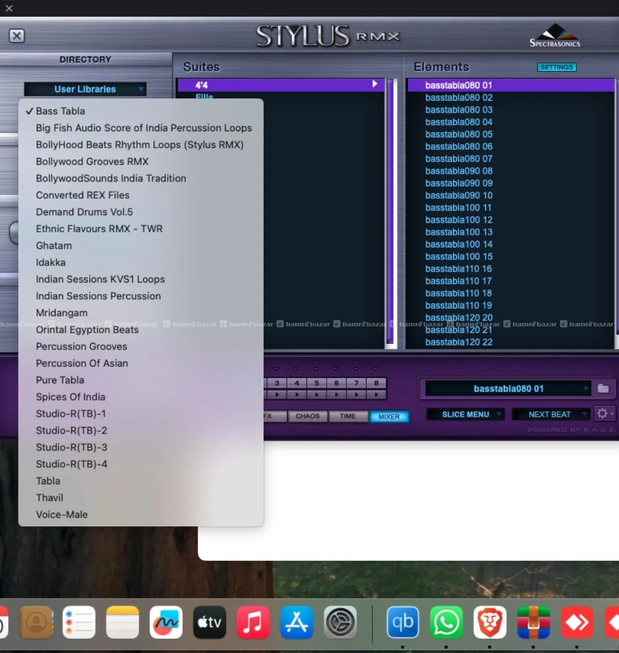Viewport: 619px width, 653px height.
Task: Play part 7 with its arrow
Action: coord(356,394)
